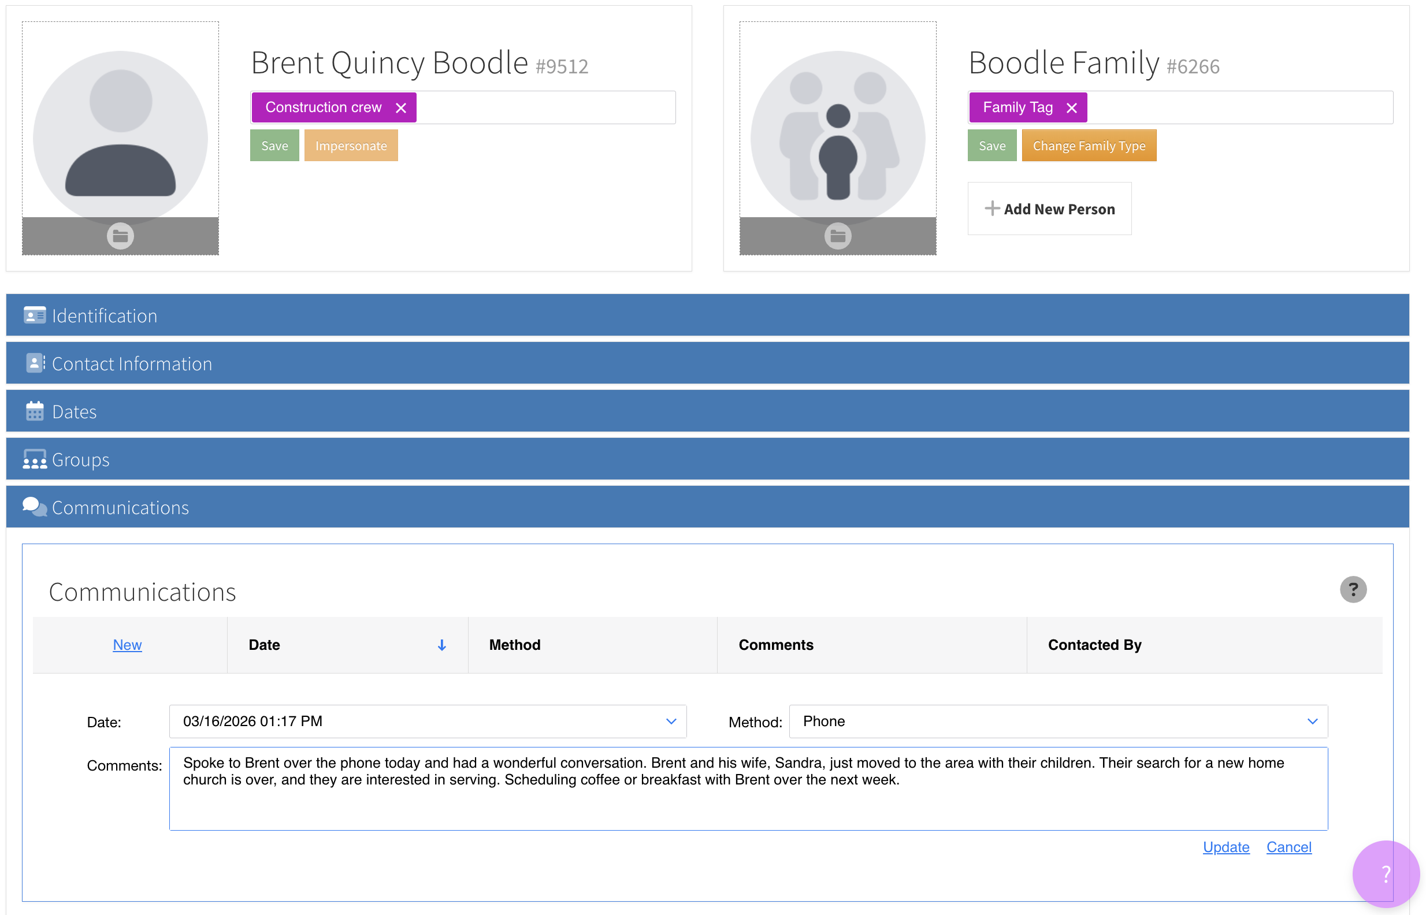Click the folder icon under Brent's photo
This screenshot has height=915, width=1426.
[x=120, y=236]
